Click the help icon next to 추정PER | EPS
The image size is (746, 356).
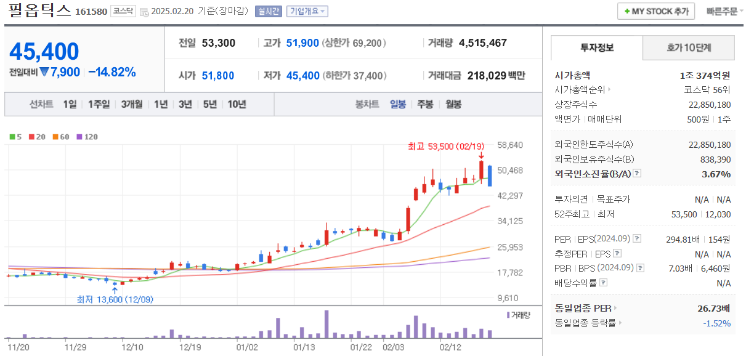point(616,253)
